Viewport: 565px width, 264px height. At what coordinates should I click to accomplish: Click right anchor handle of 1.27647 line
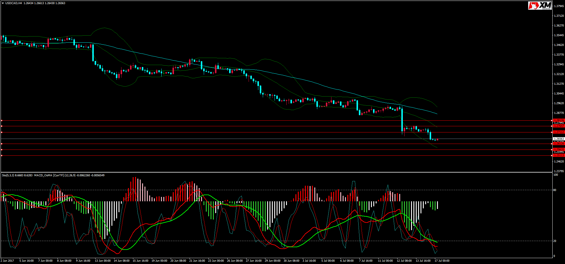[x=552, y=126]
